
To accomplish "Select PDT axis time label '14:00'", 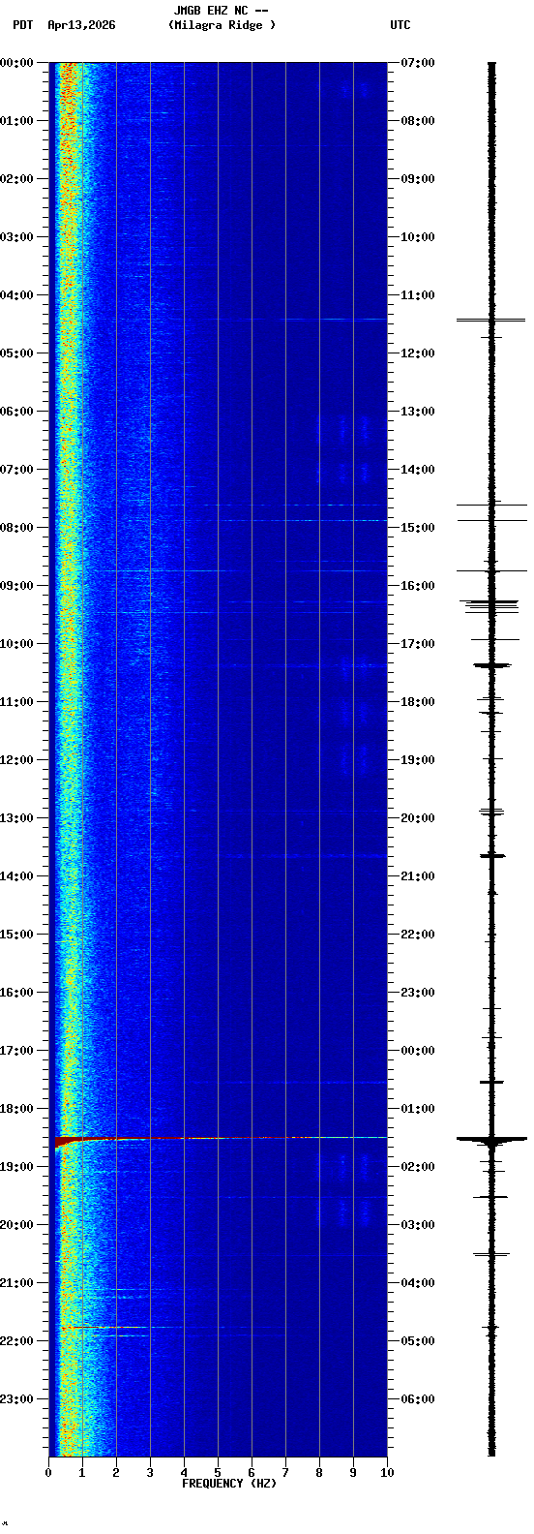I will tap(16, 876).
